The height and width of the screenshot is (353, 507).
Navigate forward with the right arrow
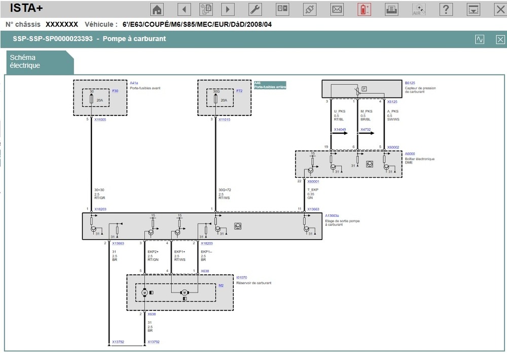tap(228, 9)
